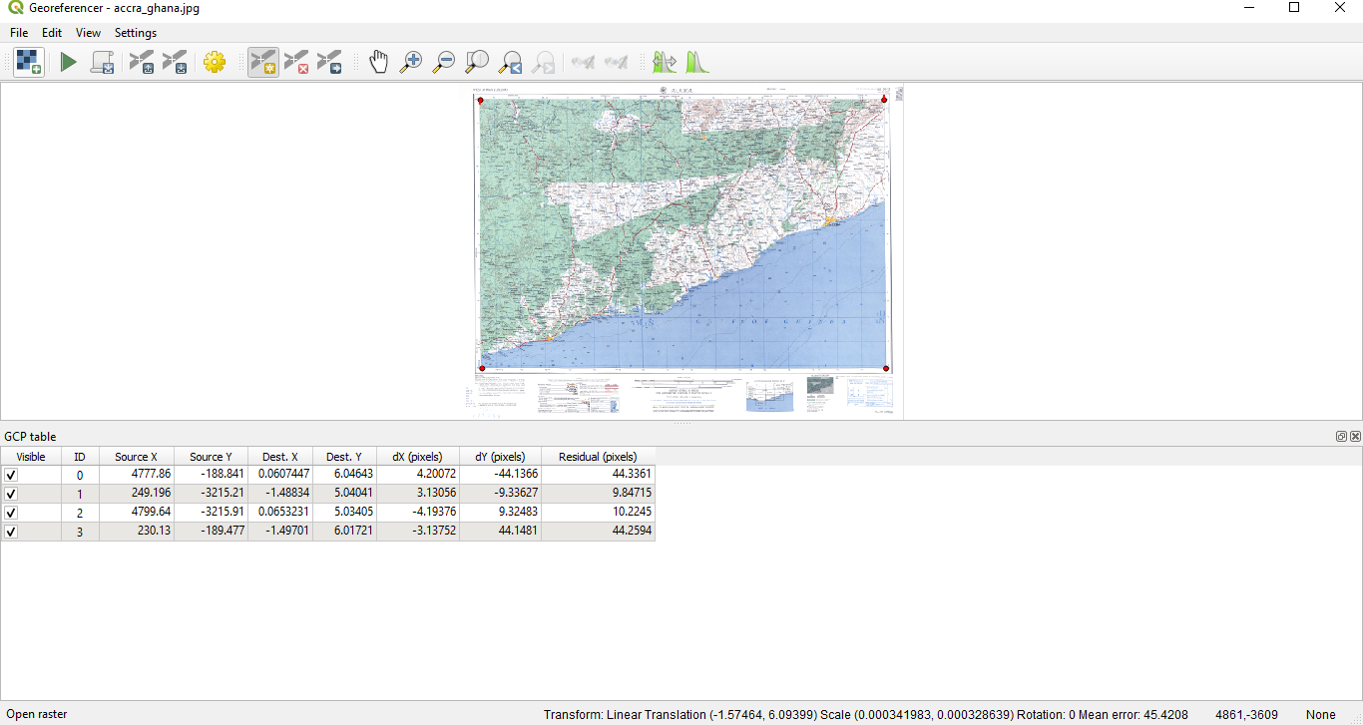Sort table by Source Y column header

(211, 457)
